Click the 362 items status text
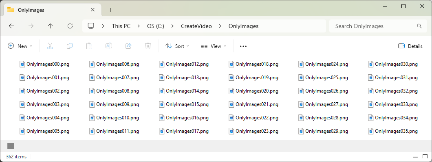The image size is (432, 162). 16,157
